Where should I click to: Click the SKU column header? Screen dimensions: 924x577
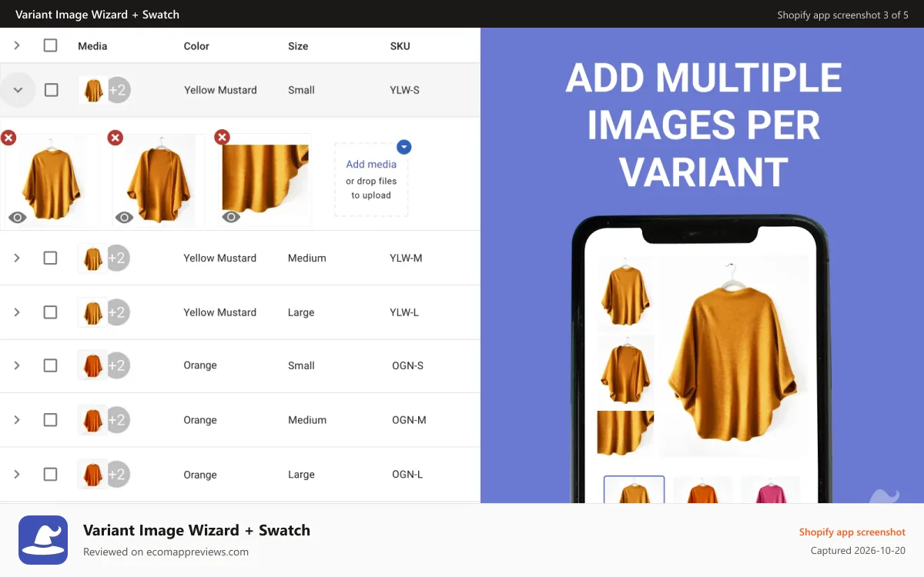coord(400,46)
